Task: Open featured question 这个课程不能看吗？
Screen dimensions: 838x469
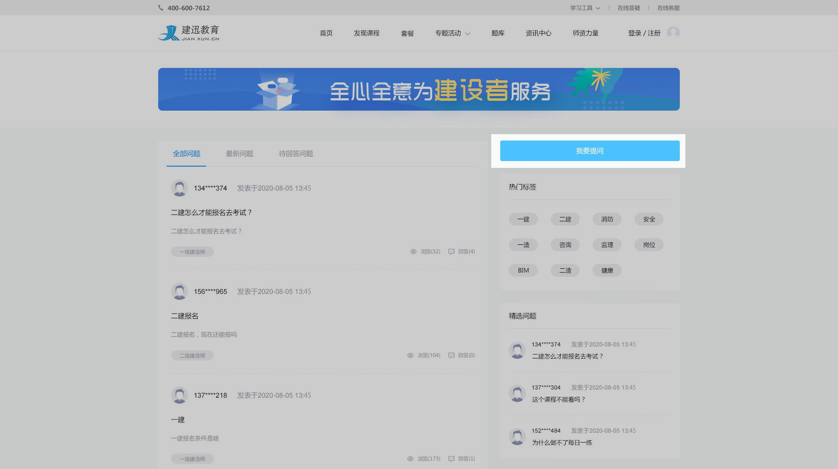Action: (x=558, y=399)
